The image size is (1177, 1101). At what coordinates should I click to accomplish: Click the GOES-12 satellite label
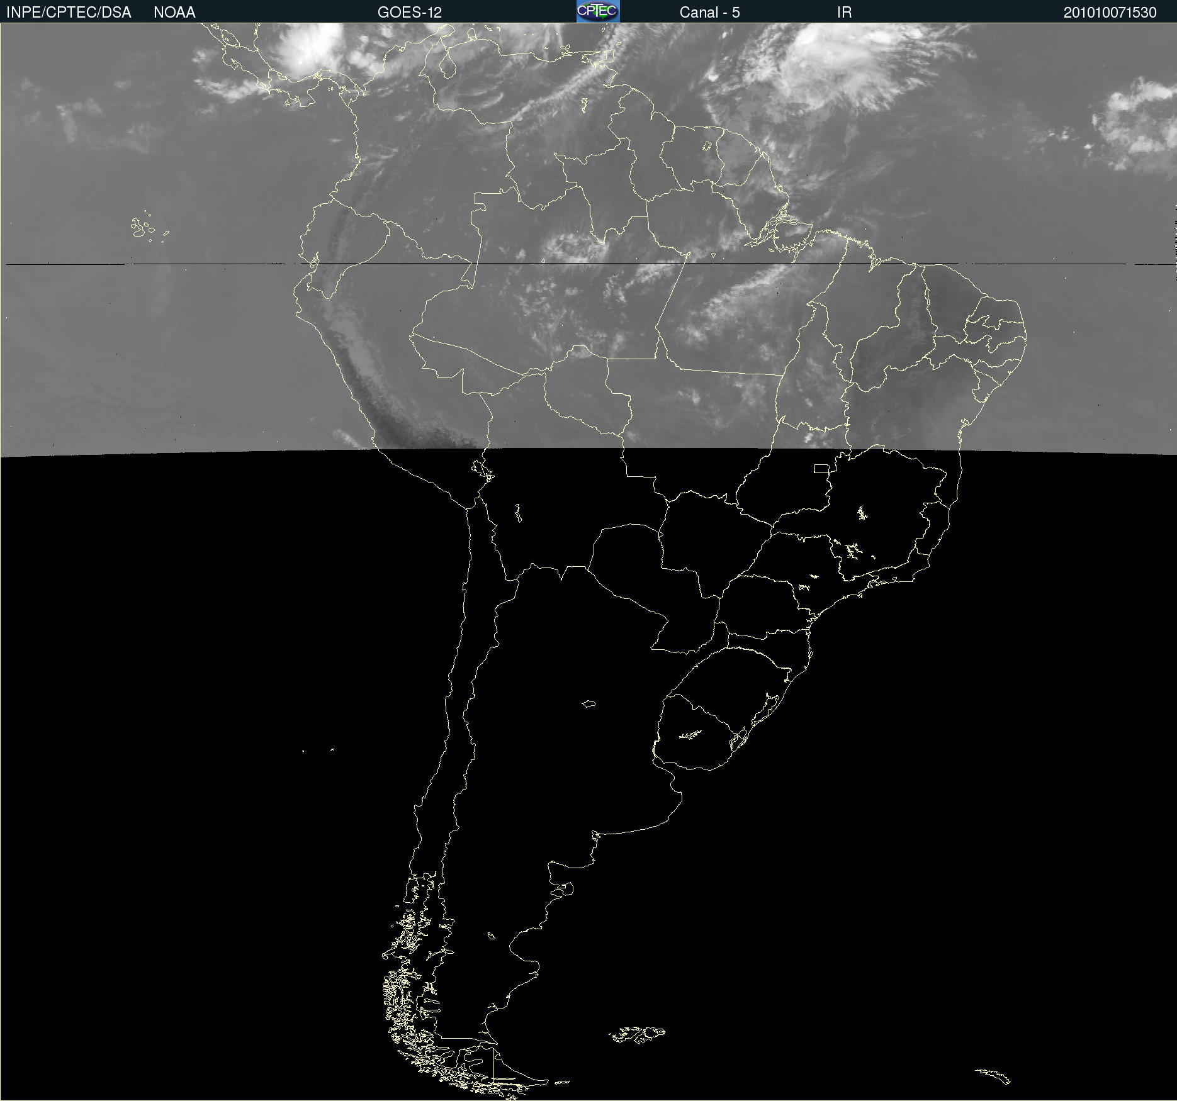410,13
